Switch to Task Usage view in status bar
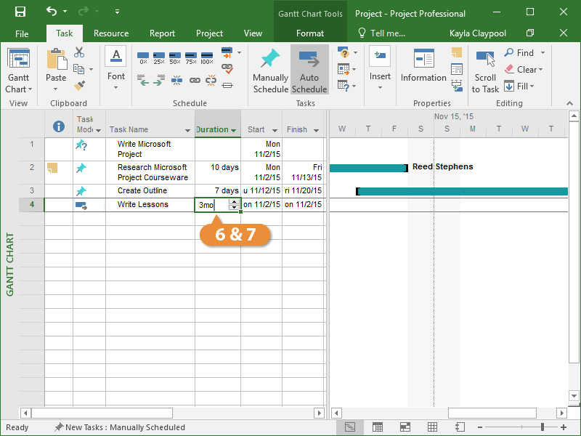 coord(378,427)
